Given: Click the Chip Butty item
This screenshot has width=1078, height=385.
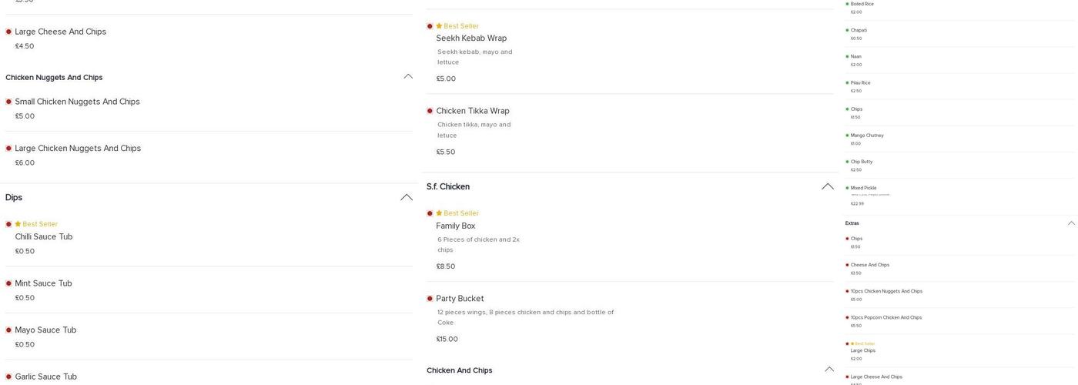Looking at the screenshot, I should 861,162.
